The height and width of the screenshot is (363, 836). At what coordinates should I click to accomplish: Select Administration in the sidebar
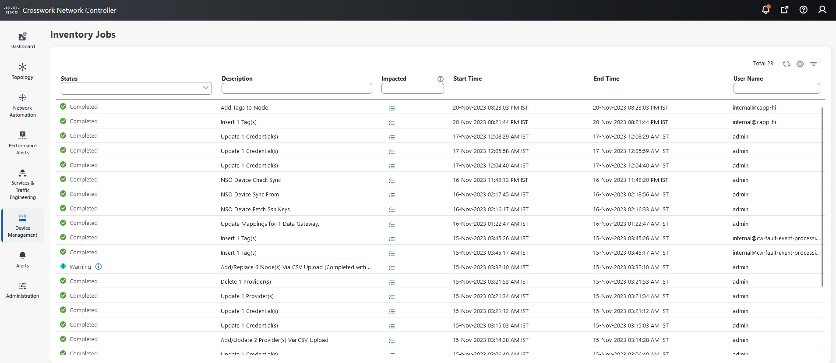click(x=23, y=290)
